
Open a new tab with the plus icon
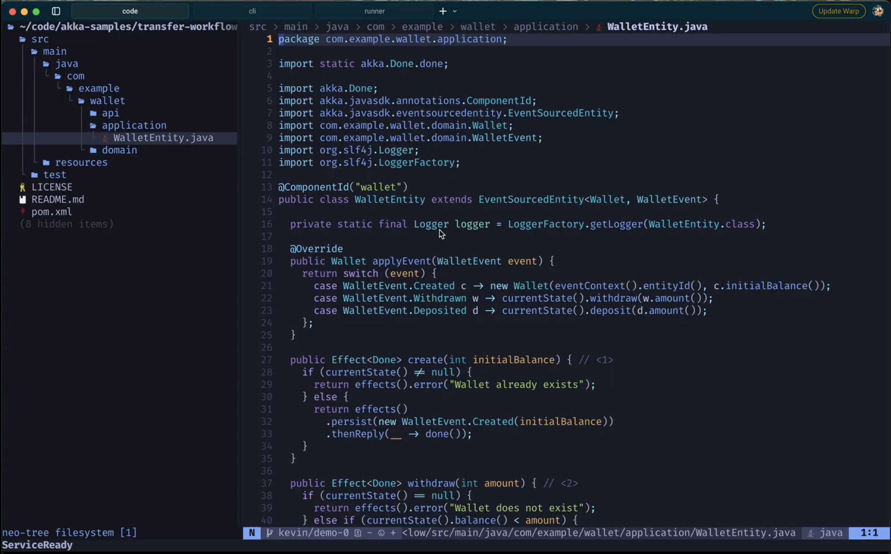[442, 11]
